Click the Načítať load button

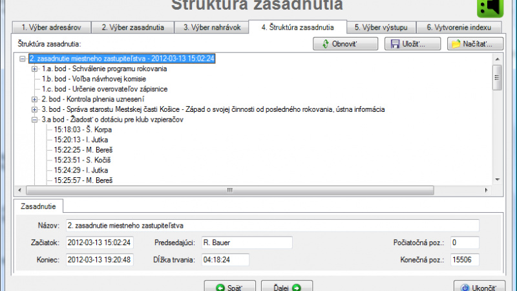point(475,44)
